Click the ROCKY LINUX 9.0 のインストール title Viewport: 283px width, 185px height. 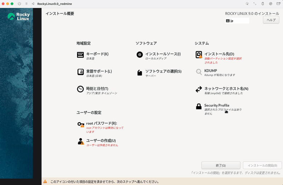click(252, 13)
